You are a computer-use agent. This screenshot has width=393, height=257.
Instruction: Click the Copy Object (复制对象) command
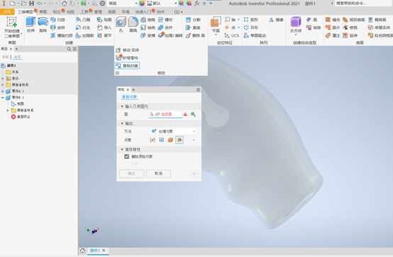[127, 66]
